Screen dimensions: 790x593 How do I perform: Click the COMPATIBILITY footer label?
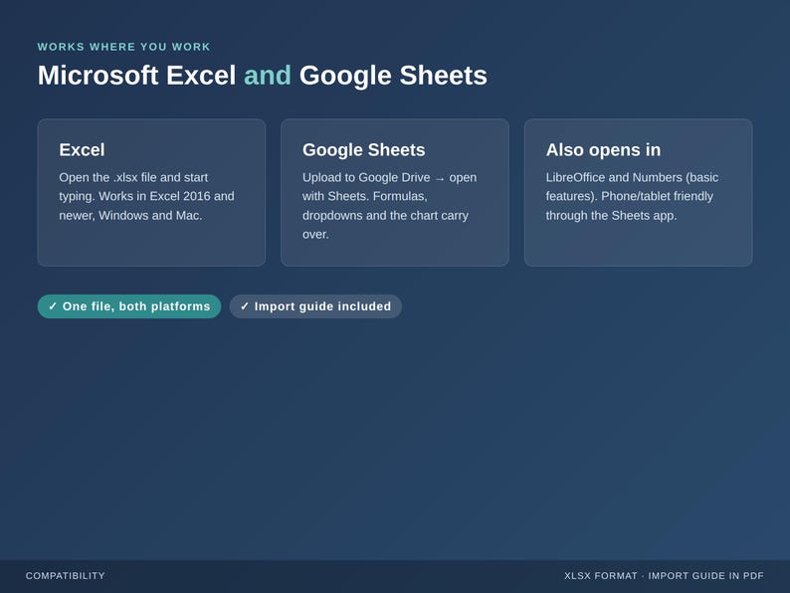click(x=66, y=575)
